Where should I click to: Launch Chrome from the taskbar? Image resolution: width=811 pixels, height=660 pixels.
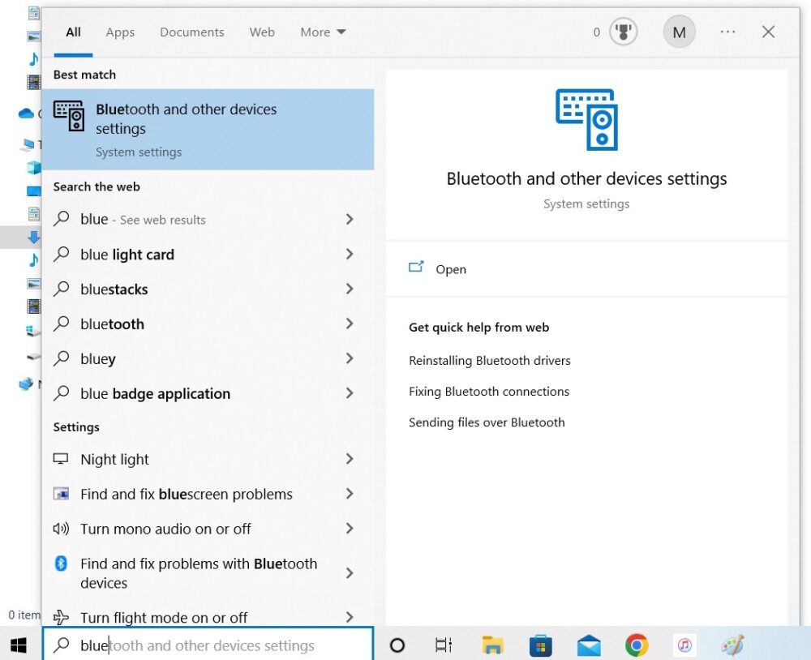pos(637,645)
